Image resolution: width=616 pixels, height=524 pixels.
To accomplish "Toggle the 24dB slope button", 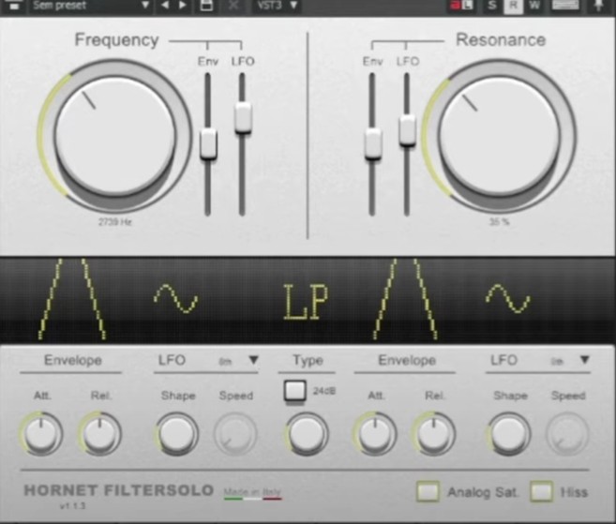I will (295, 391).
